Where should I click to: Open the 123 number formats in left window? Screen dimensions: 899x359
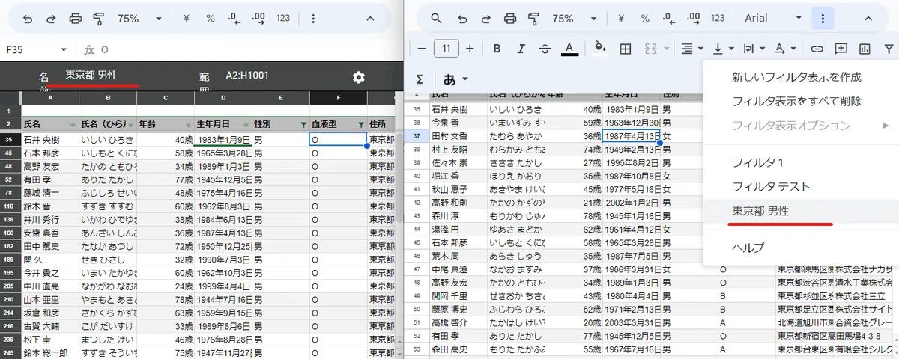(283, 18)
